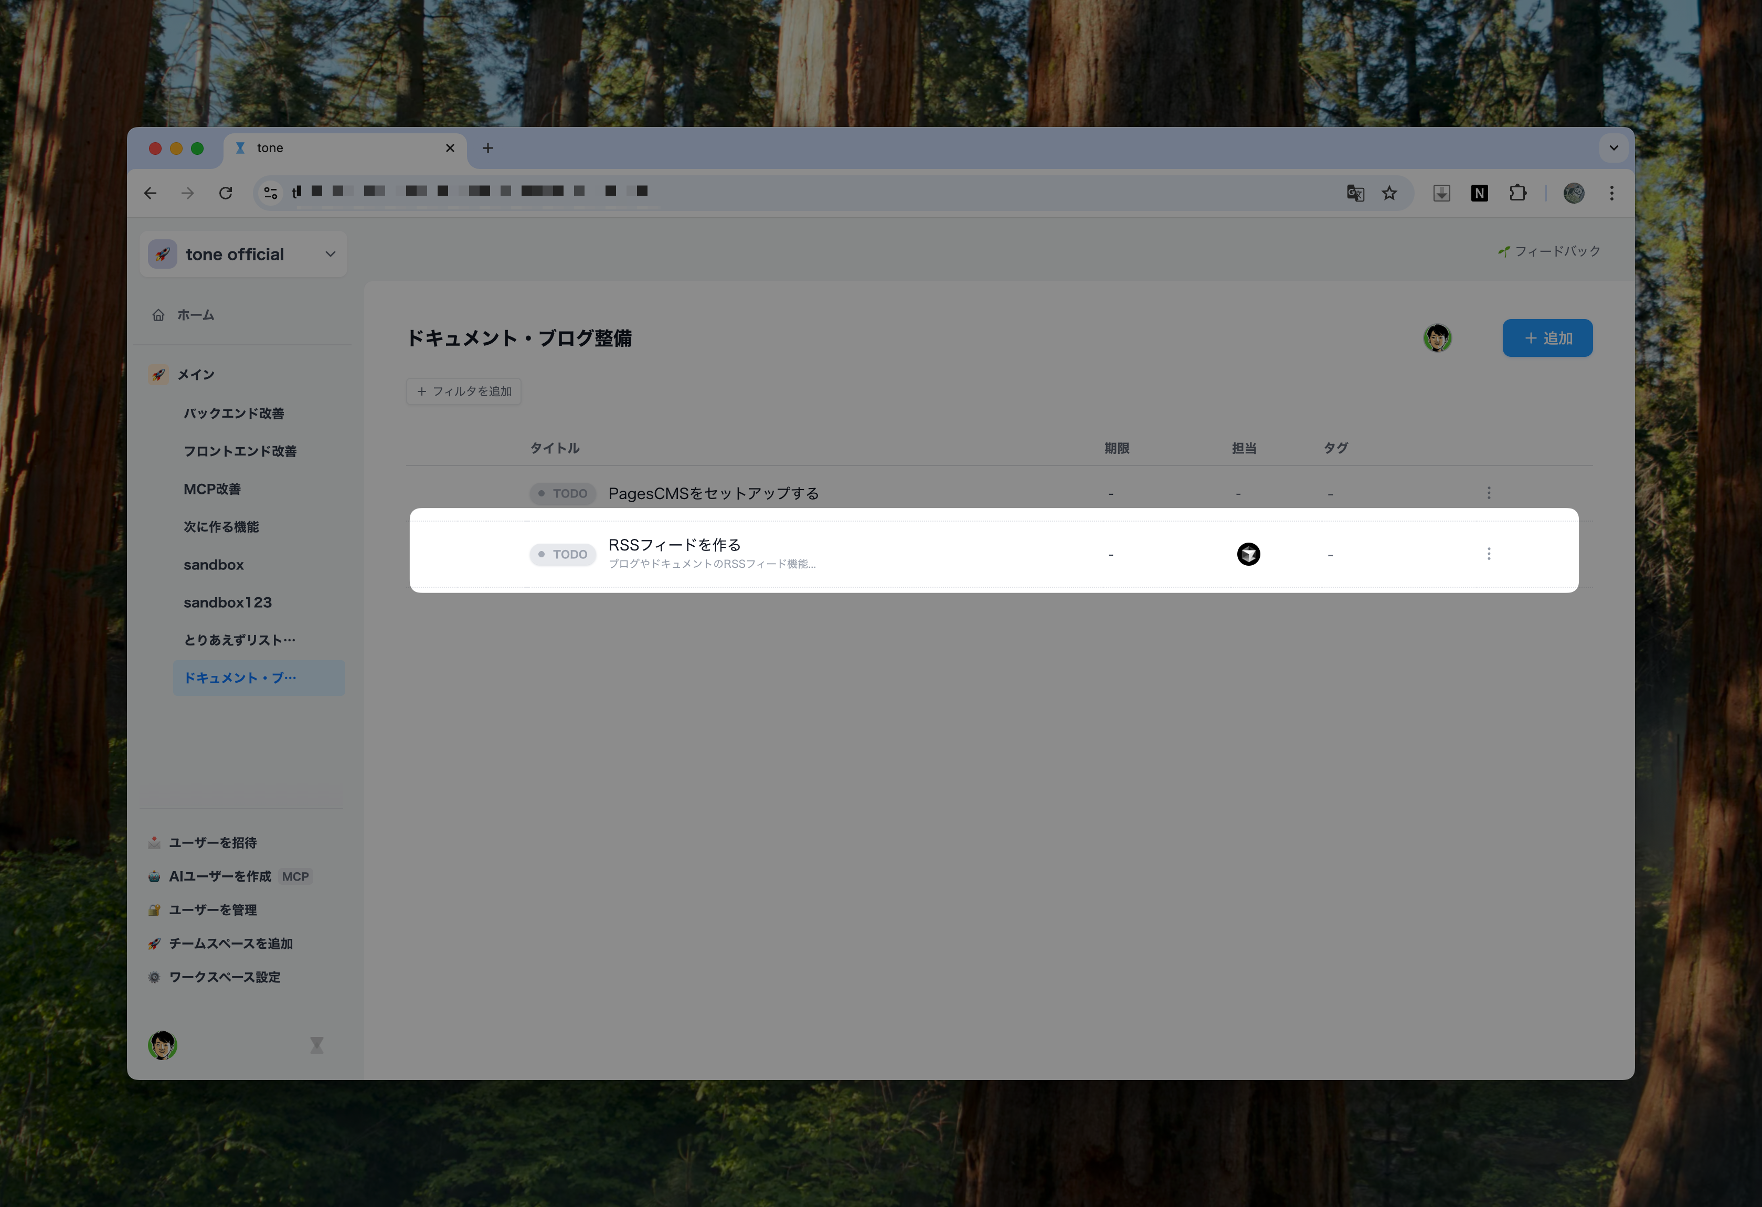
Task: Go back with the browser back arrow
Action: (150, 193)
